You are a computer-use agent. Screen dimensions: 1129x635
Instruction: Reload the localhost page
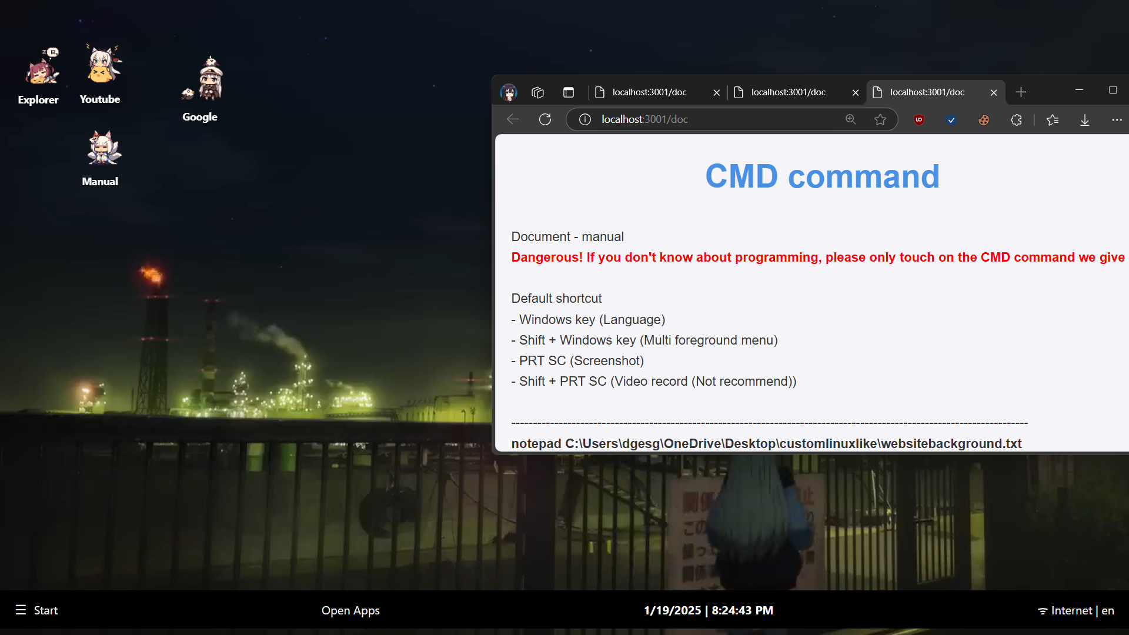pyautogui.click(x=545, y=119)
